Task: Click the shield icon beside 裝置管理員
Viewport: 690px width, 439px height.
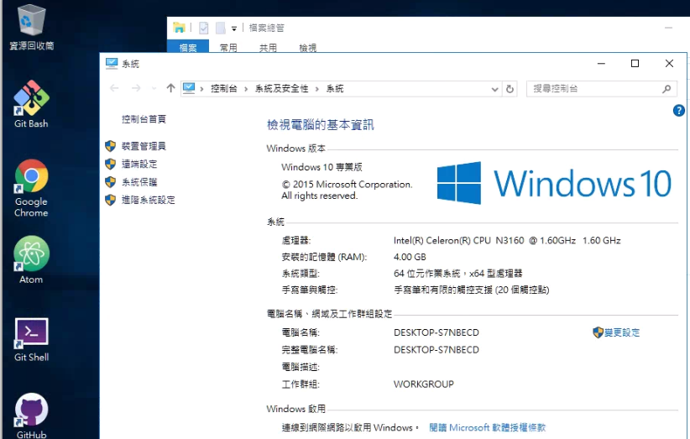Action: 111,146
